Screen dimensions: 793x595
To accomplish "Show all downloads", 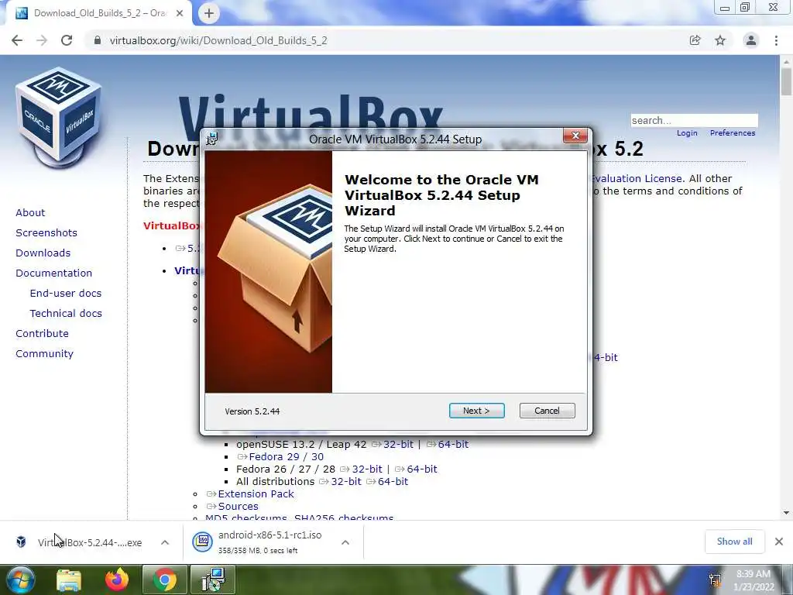I will tap(734, 542).
